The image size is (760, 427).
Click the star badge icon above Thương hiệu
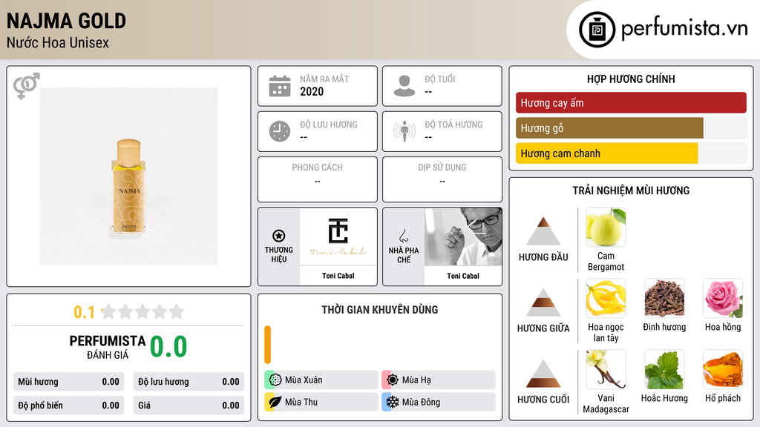tap(279, 236)
